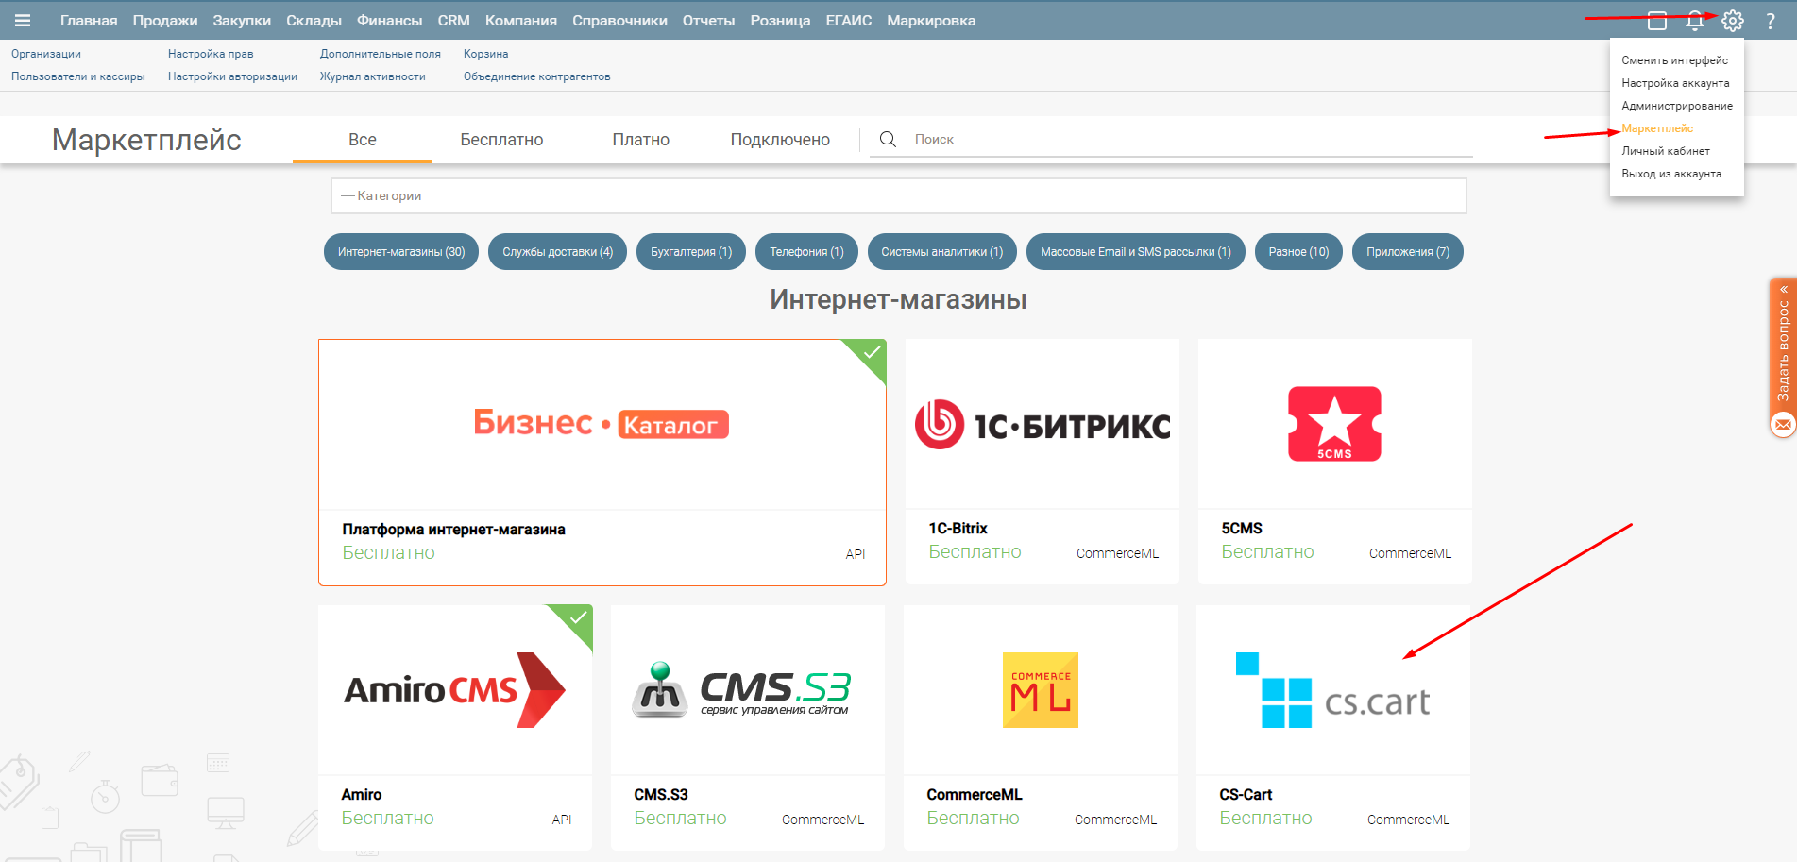Viewport: 1797px width, 862px height.
Task: Open the Маркировка menu
Action: coord(931,21)
